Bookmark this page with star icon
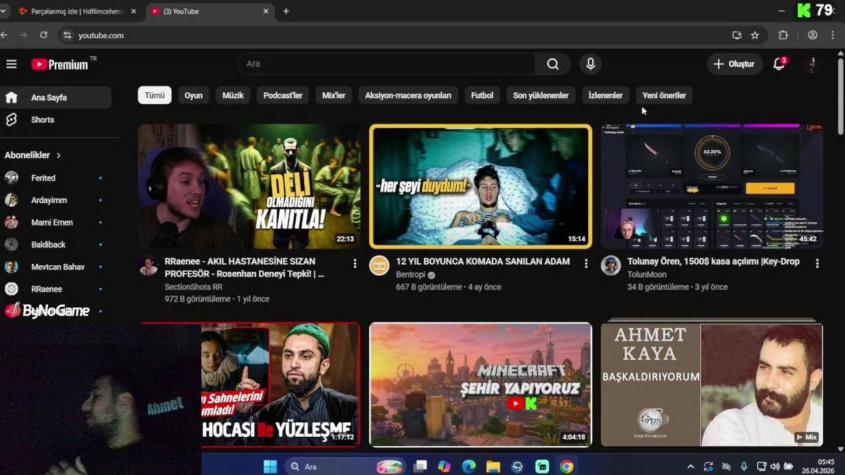The width and height of the screenshot is (845, 475). 755,35
